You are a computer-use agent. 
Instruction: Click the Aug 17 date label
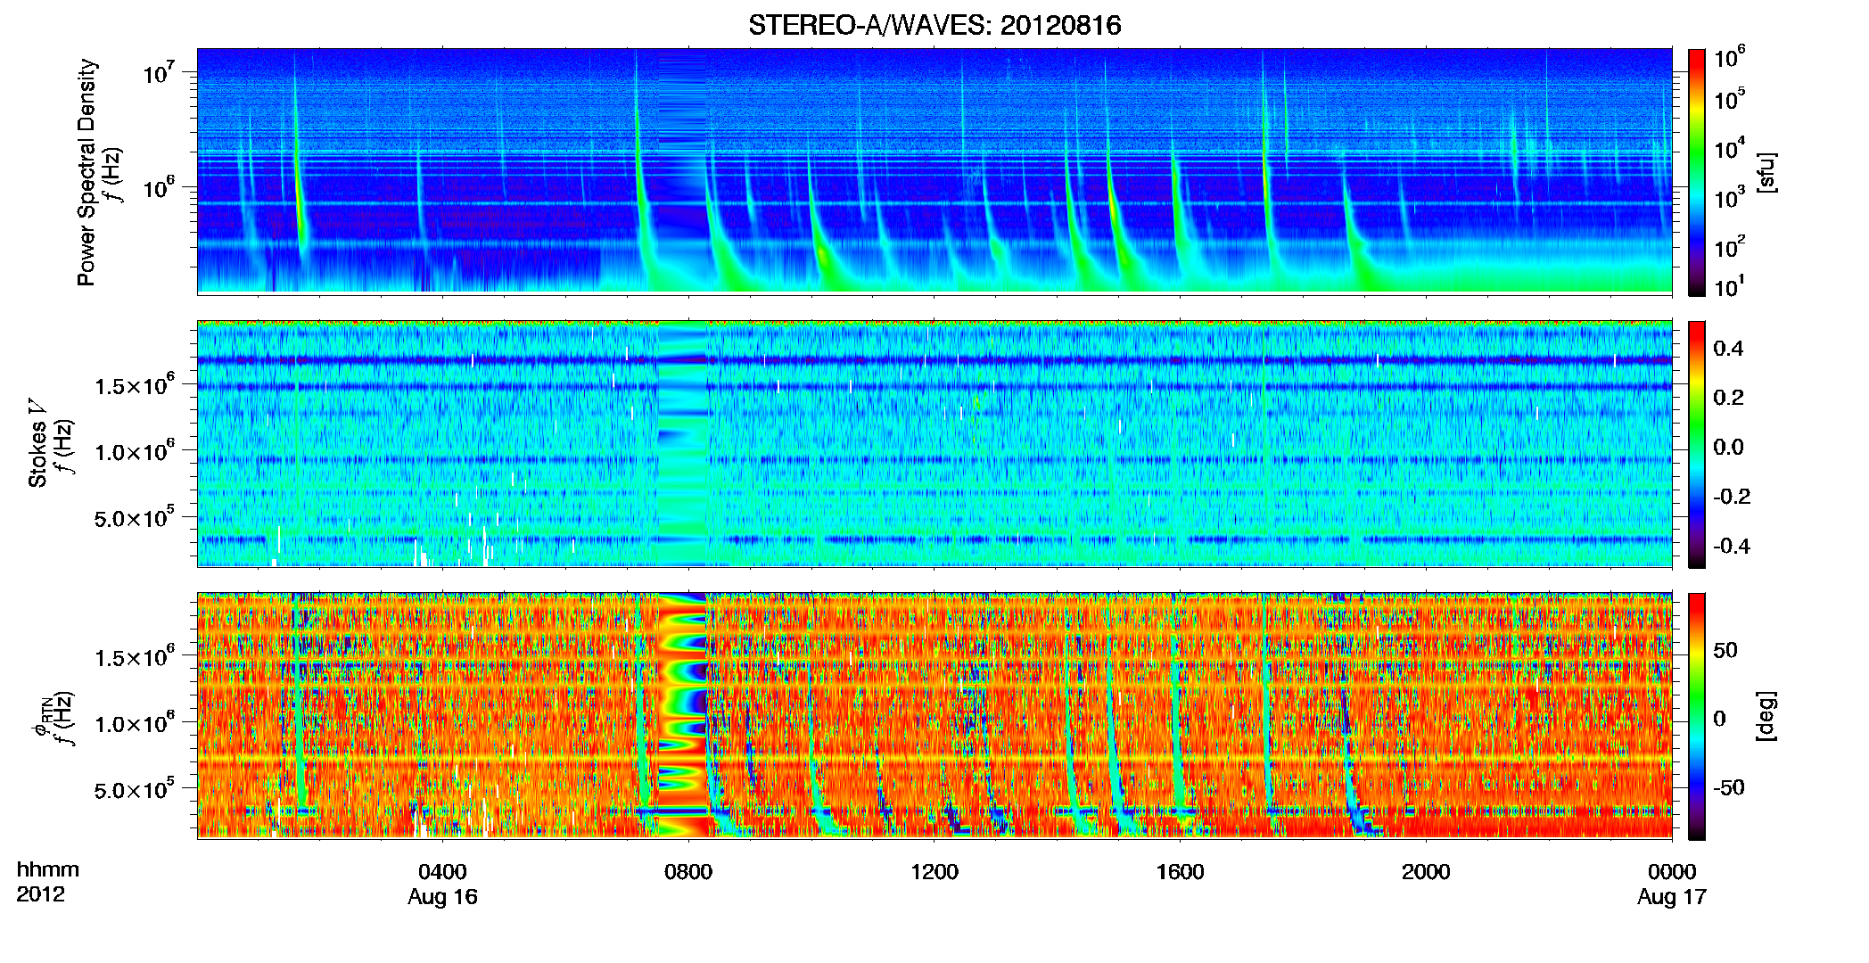coord(1672,897)
